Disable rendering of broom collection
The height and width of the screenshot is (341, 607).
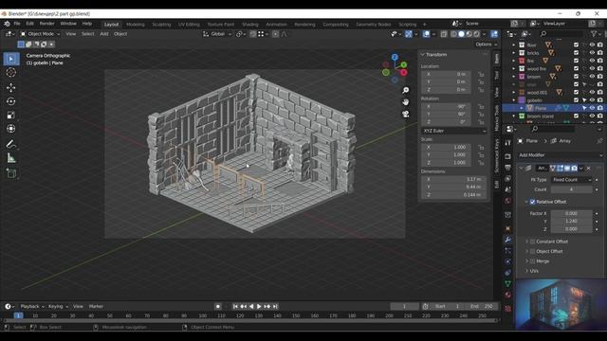tap(600, 77)
